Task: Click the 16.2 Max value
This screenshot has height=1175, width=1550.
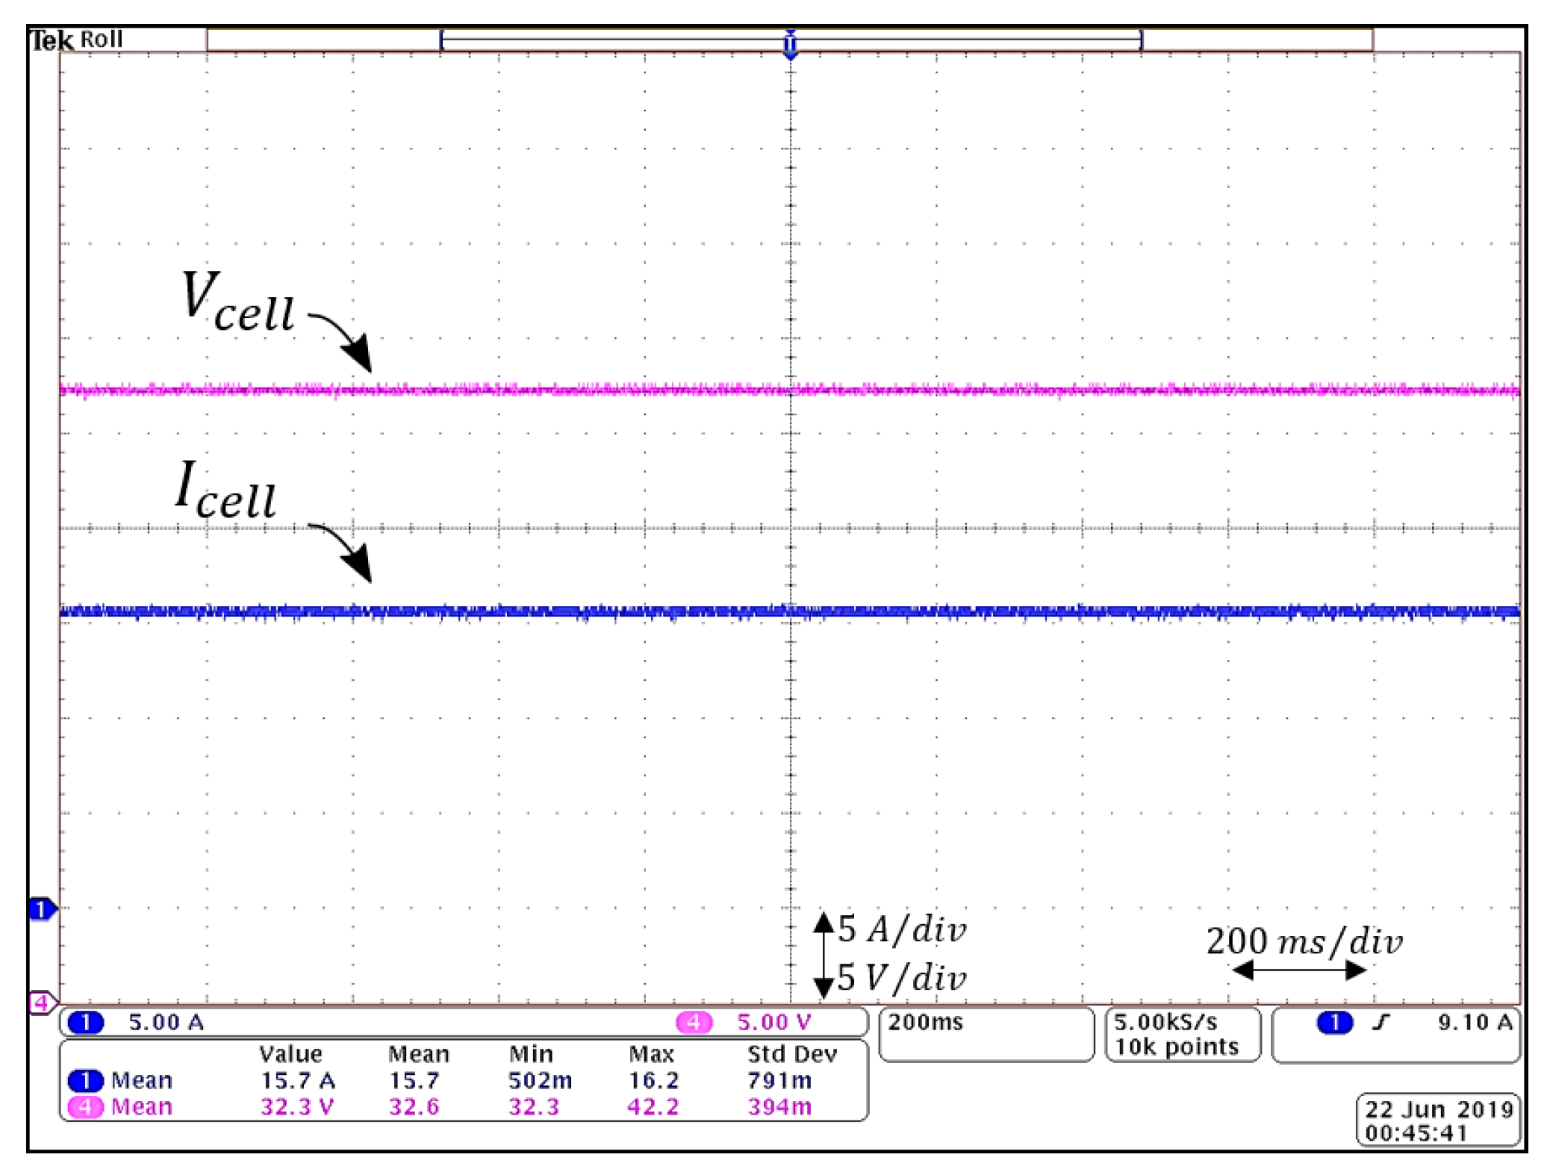Action: [x=653, y=1080]
